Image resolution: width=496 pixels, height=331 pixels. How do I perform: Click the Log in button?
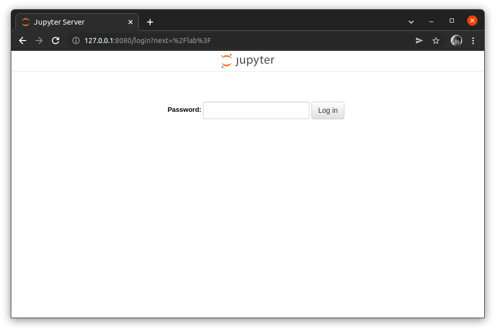(328, 110)
